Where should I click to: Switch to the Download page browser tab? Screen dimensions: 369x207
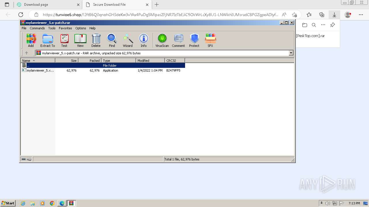point(48,5)
